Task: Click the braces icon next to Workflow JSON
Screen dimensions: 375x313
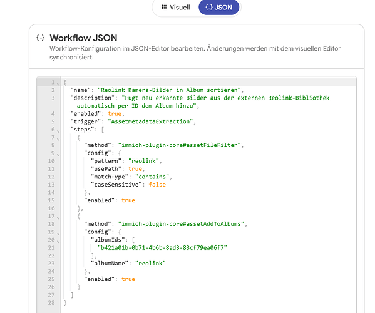Action: [x=40, y=38]
